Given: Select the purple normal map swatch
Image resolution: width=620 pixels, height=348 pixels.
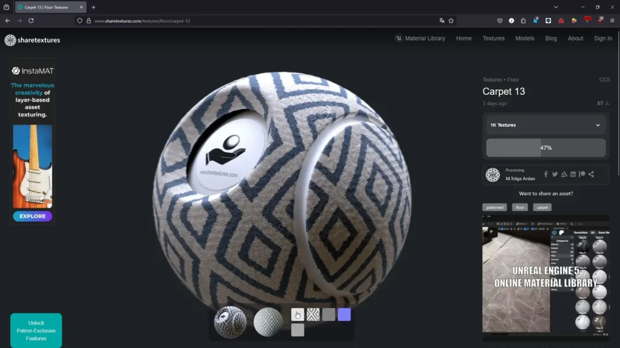Looking at the screenshot, I should 344,314.
